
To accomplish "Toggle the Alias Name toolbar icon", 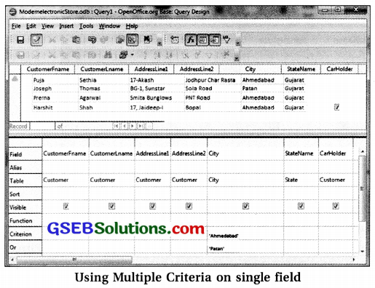I will pos(215,40).
